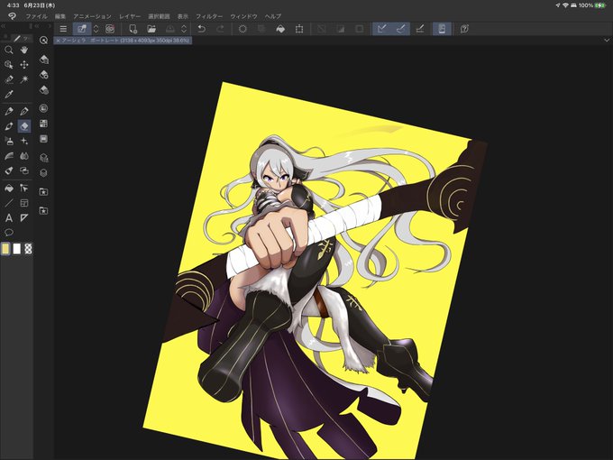Open the アニメーション menu
Viewport: 613px width, 460px height.
pyautogui.click(x=92, y=16)
